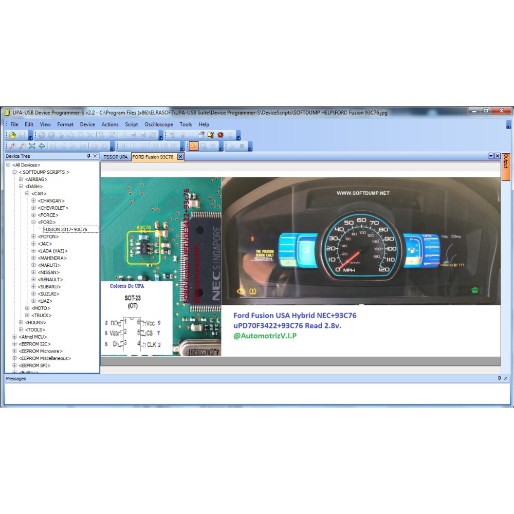Expand the <AIRBAG> tree node

pyautogui.click(x=21, y=179)
